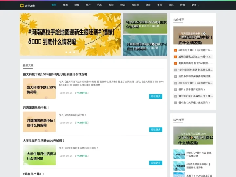Open 僵小鱼（关于僵小鱼的简介）link
This screenshot has height=177, width=236.
coord(194,103)
